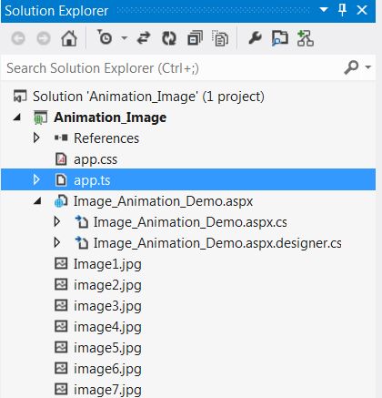Click Preview Selected Items icon
382x398 pixels.
279,38
